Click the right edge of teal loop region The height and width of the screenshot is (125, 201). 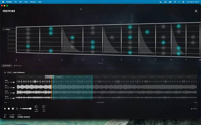(92, 87)
